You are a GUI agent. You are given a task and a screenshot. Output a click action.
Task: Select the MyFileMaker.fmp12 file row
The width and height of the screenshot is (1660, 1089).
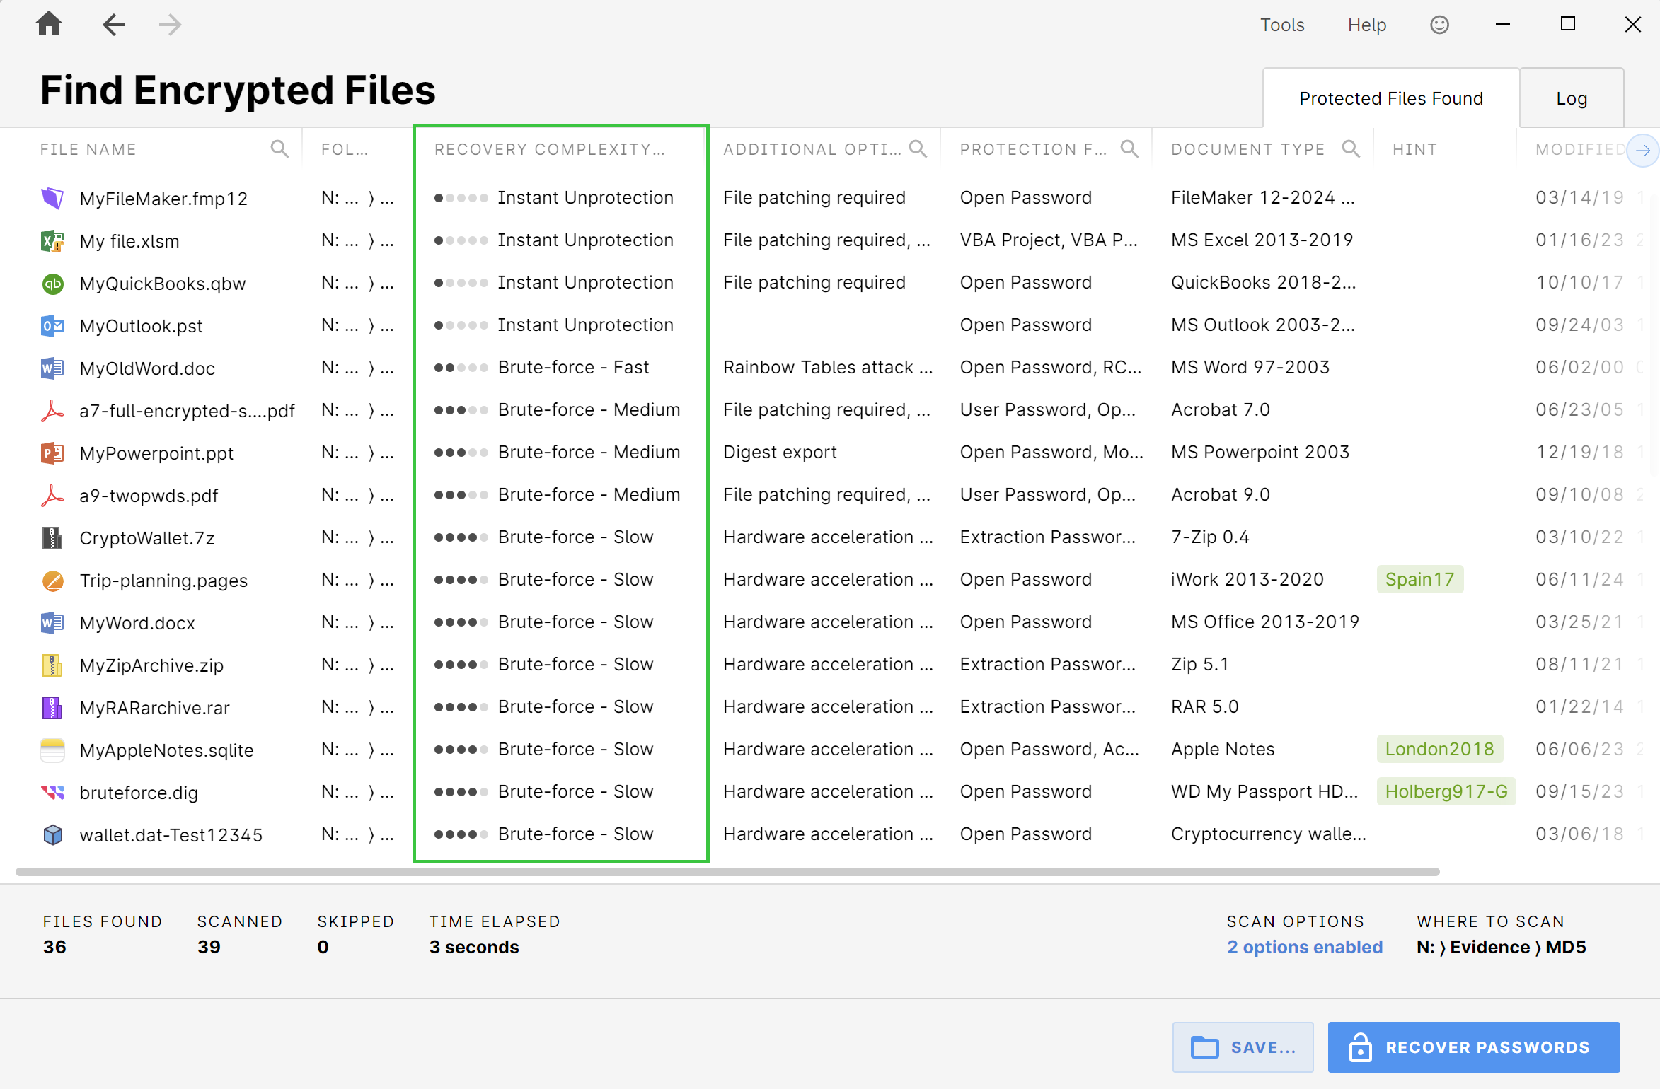[x=163, y=198]
